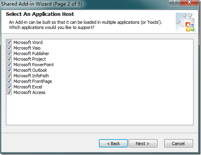Select the 'Microsoft Word' list label
This screenshot has width=201, height=155.
(28, 42)
